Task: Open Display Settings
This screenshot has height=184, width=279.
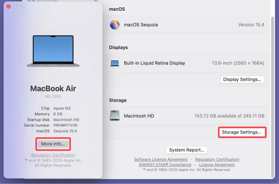Action: (x=242, y=79)
